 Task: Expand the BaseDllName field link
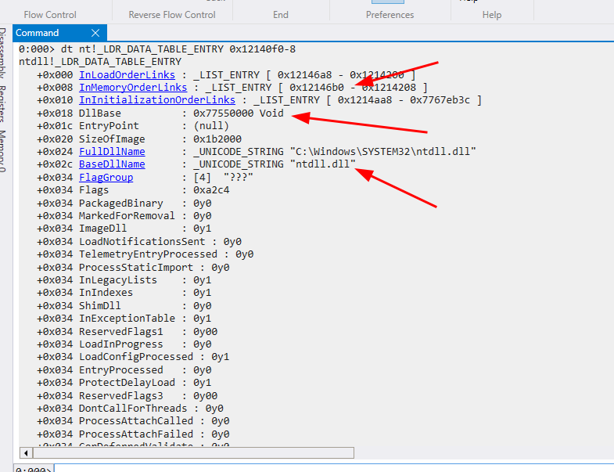coord(112,164)
